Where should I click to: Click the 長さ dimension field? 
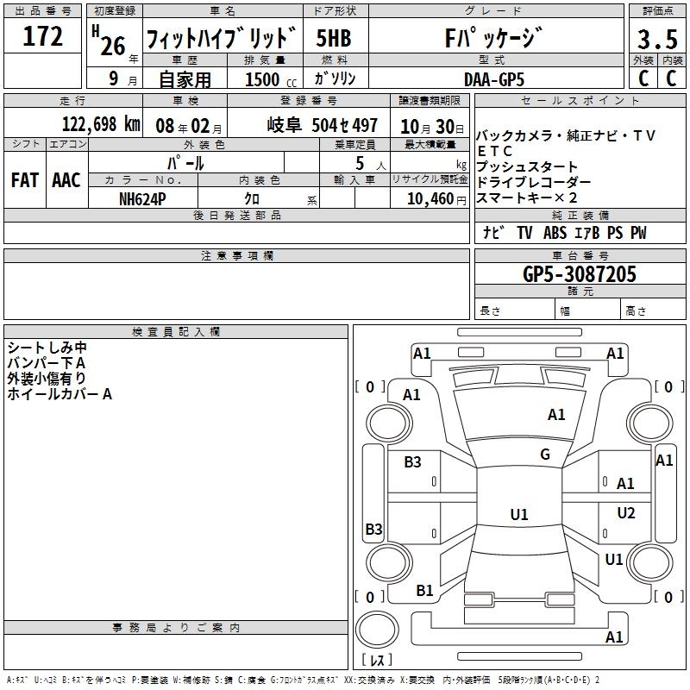coord(514,310)
